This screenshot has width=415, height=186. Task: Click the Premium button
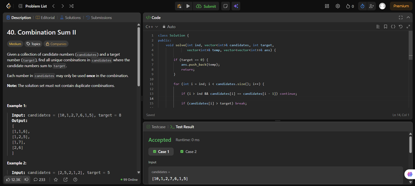point(401,6)
